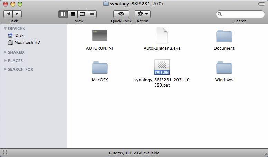Select Macintosh HD drive icon in sidebar

coord(10,42)
